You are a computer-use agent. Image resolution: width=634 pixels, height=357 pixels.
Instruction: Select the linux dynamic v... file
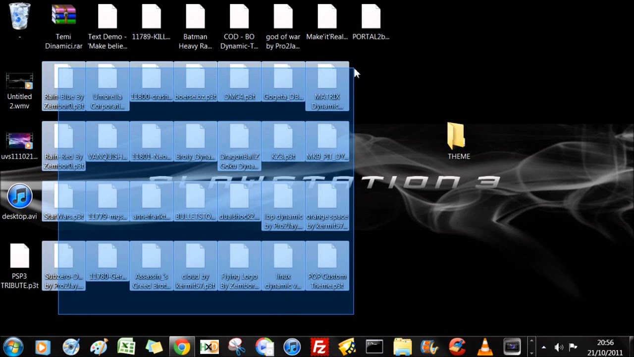tap(283, 266)
